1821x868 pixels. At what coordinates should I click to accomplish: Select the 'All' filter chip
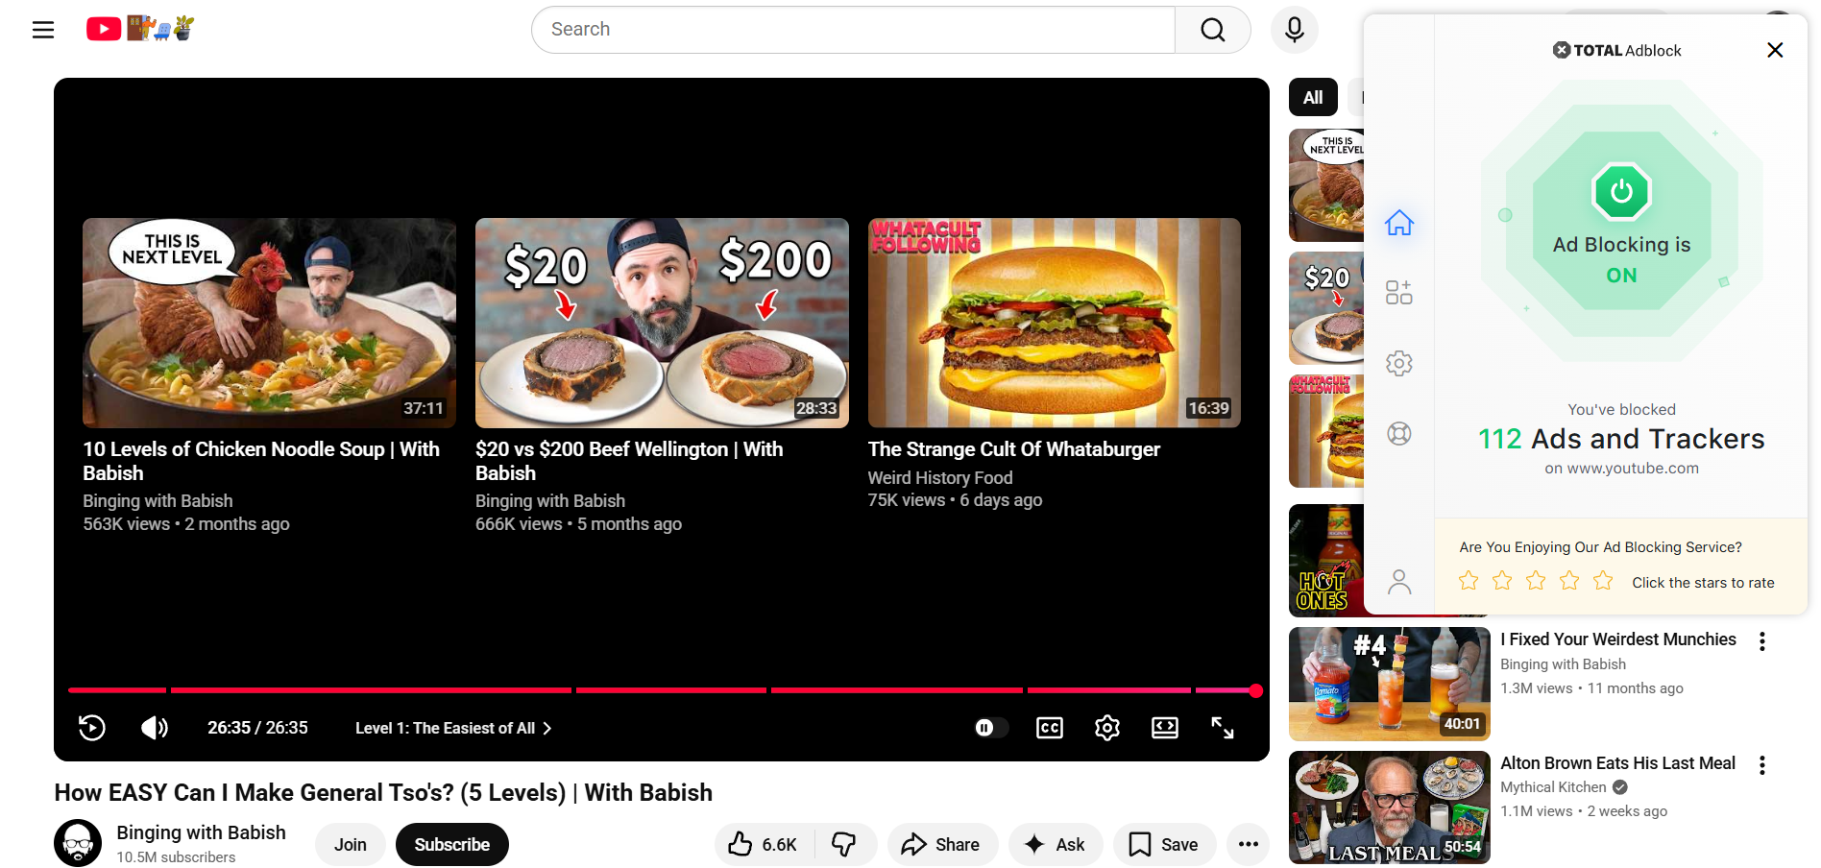(x=1313, y=97)
